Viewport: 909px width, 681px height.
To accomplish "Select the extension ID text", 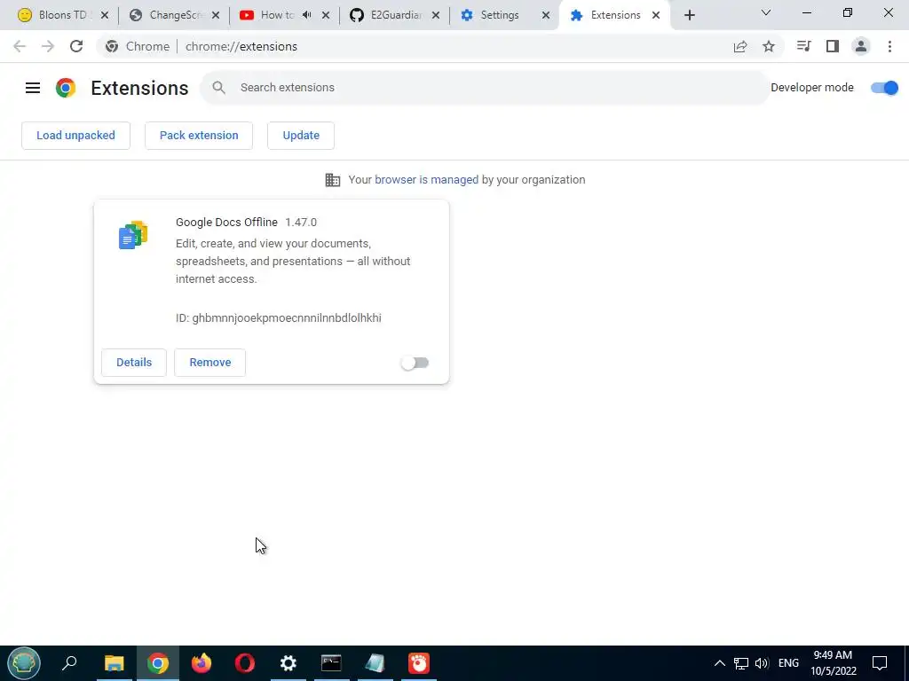I will point(279,318).
